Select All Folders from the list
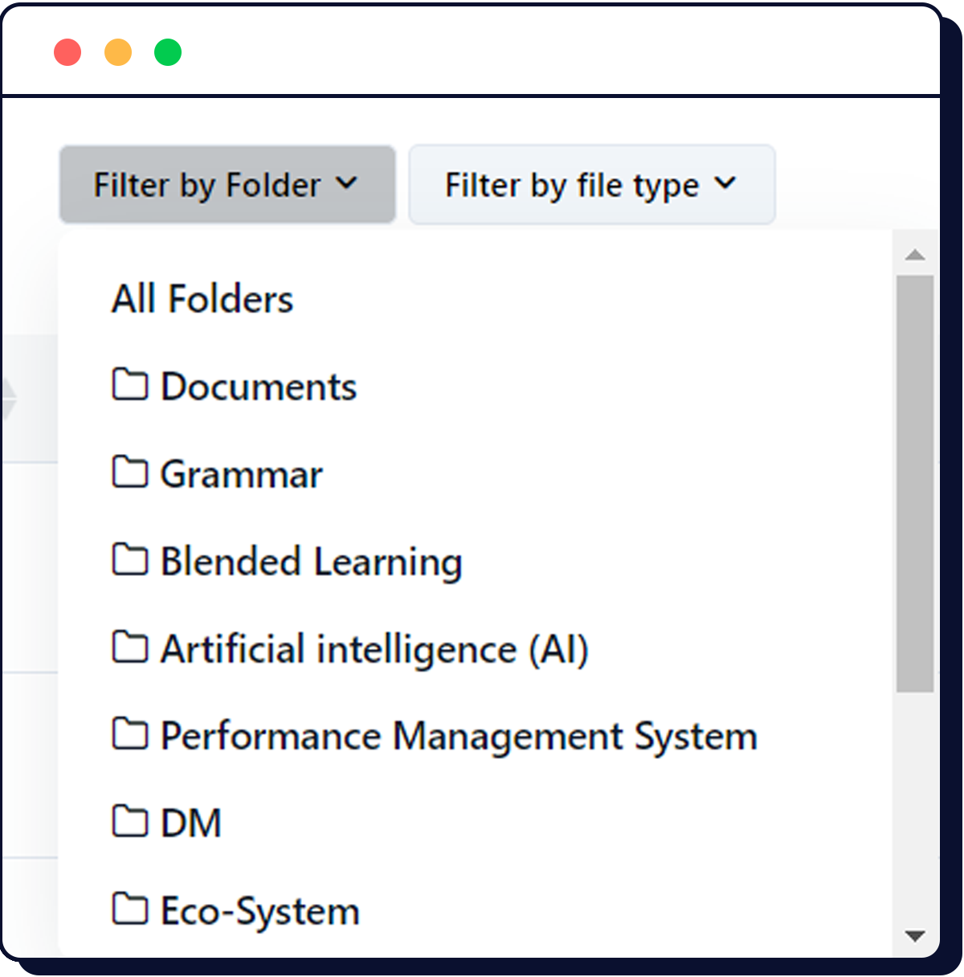The image size is (964, 977). (x=202, y=298)
